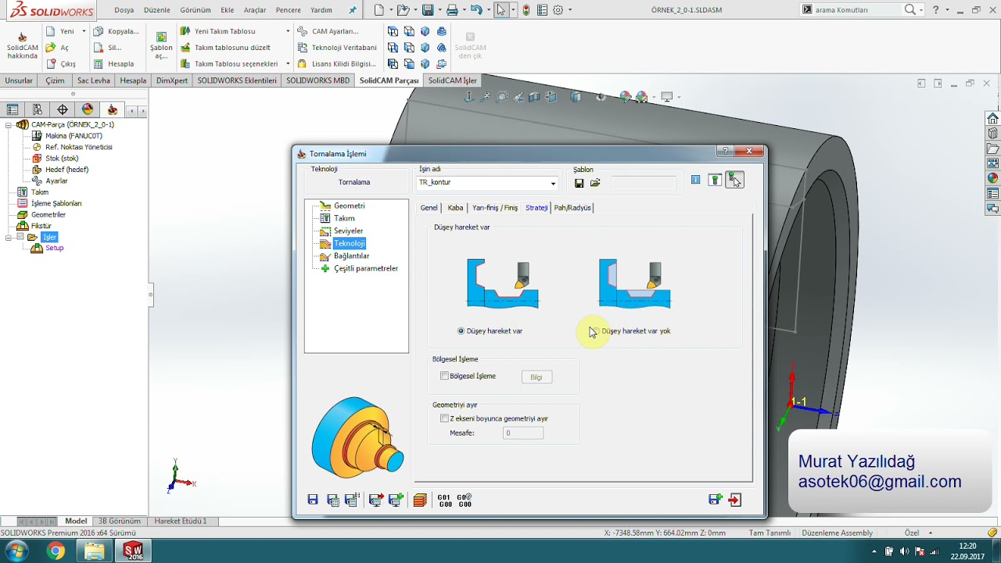Open the Takım Tablosu seçenekleri dropdown arrow
This screenshot has width=1001, height=563.
point(288,64)
